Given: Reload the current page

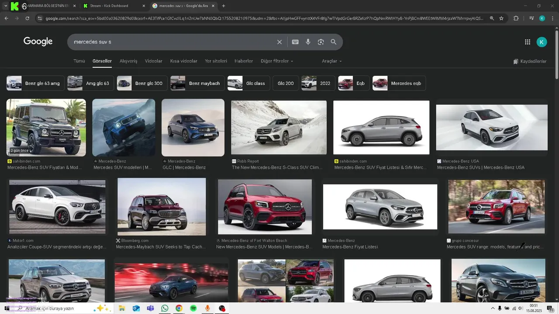Looking at the screenshot, I should pyautogui.click(x=27, y=18).
